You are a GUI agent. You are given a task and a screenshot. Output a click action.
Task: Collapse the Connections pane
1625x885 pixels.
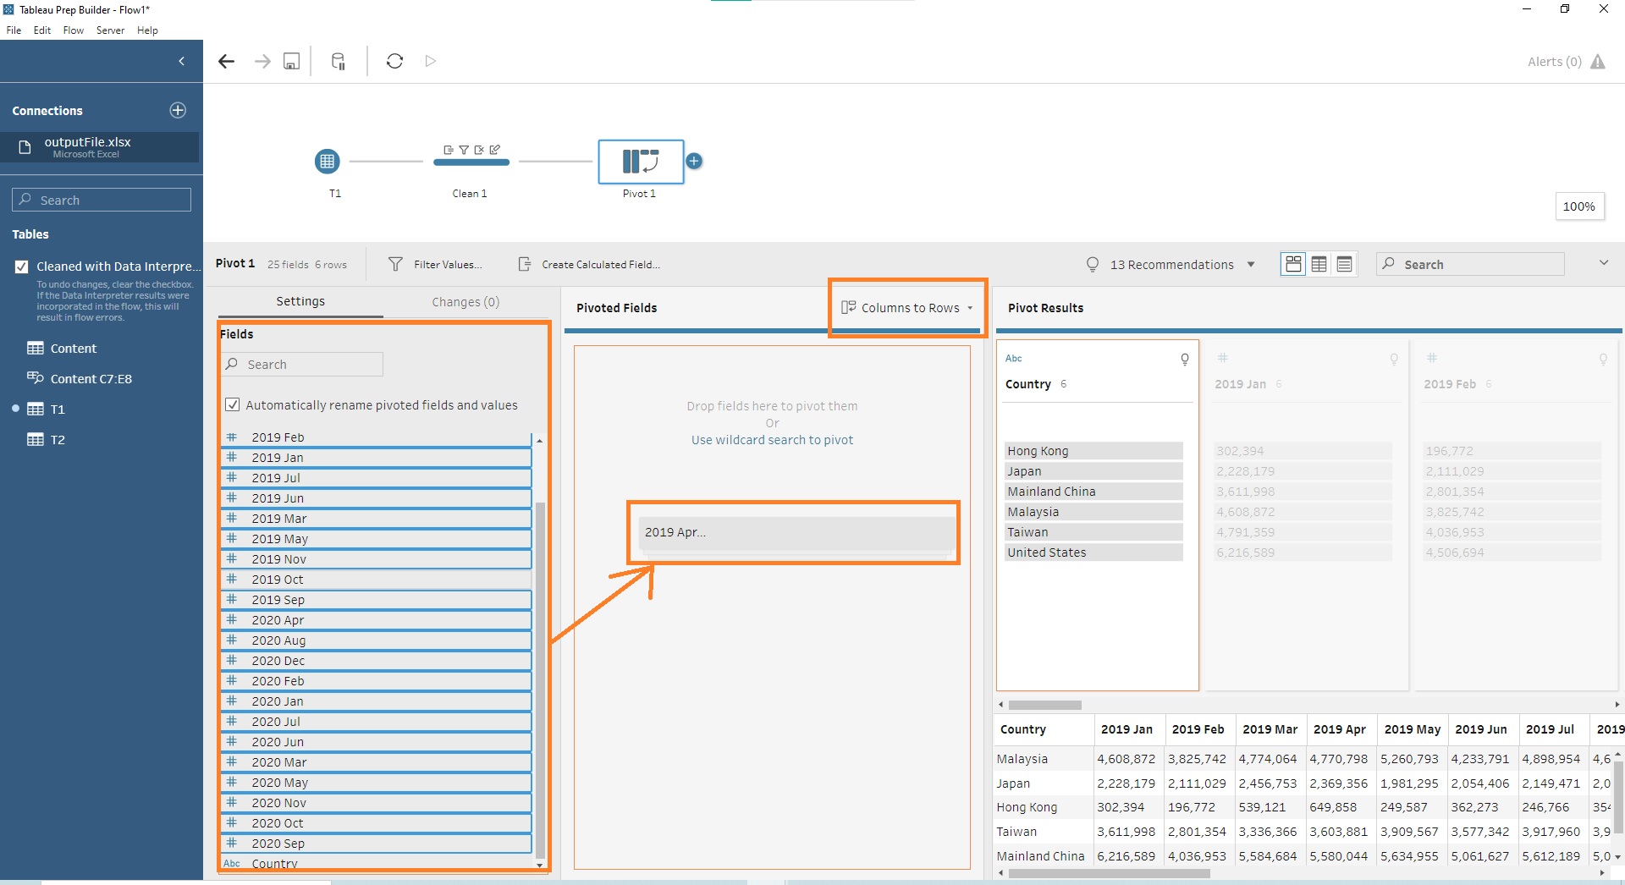(181, 61)
